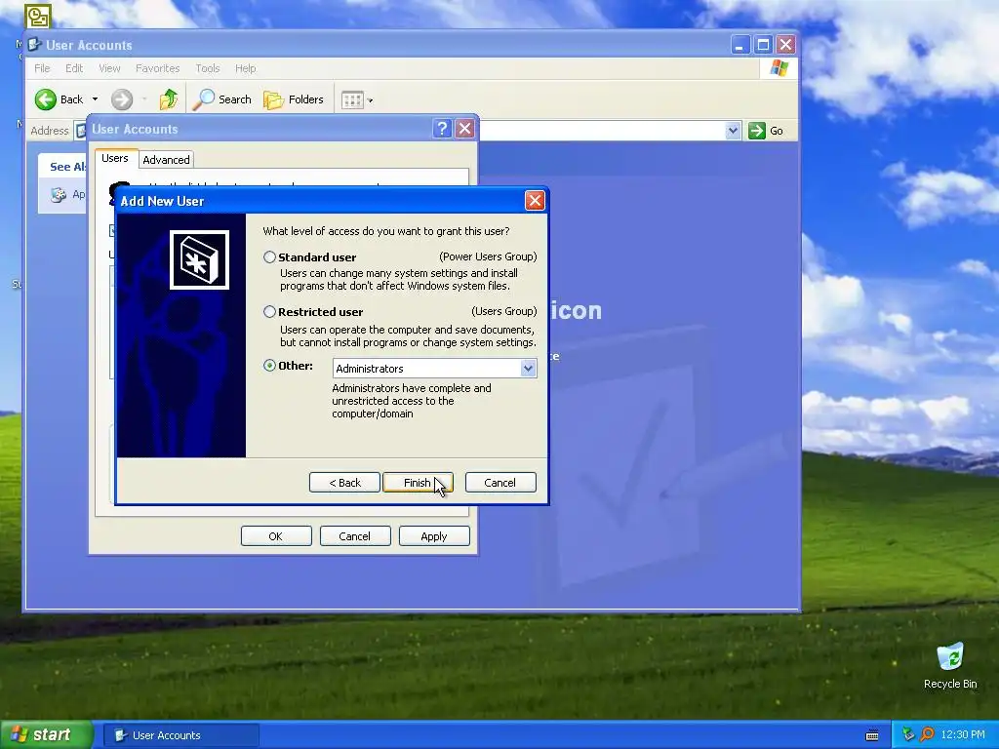Open the File menu
The height and width of the screenshot is (749, 999).
pos(42,68)
